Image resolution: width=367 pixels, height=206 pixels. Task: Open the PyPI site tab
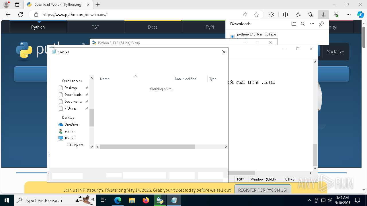[210, 27]
